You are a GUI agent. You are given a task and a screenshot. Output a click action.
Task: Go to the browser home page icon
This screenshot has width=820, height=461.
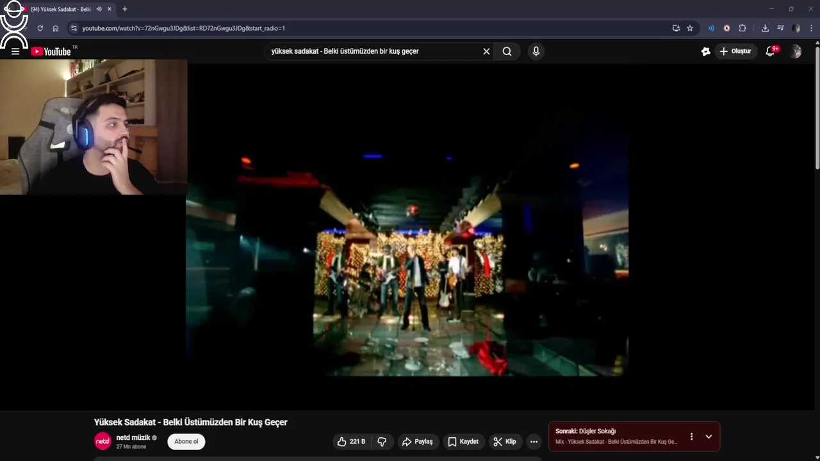point(56,28)
